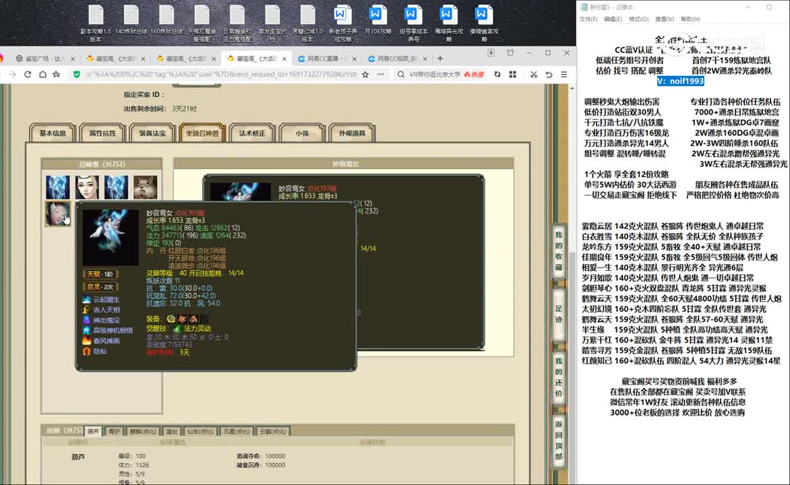Viewport: 790px width, 485px height.
Task: Open address bar more options ellipsis
Action: (x=380, y=75)
